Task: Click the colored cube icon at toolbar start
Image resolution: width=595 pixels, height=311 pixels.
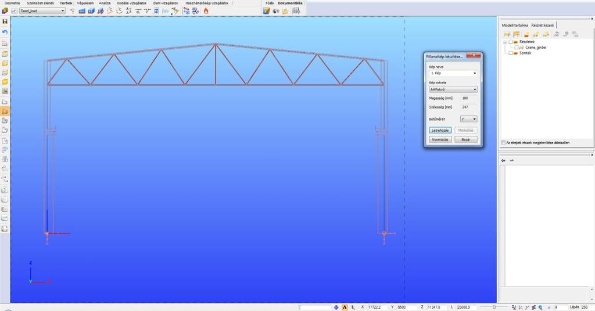Action: [5, 11]
